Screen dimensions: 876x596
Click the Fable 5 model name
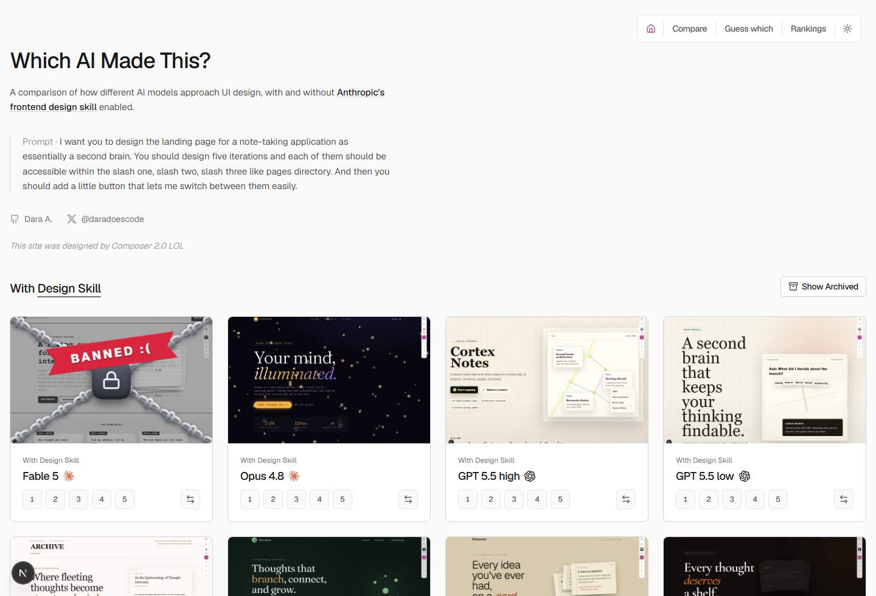coord(41,476)
